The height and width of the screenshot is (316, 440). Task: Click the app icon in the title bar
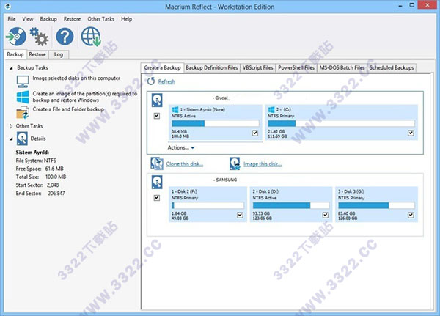[x=8, y=6]
